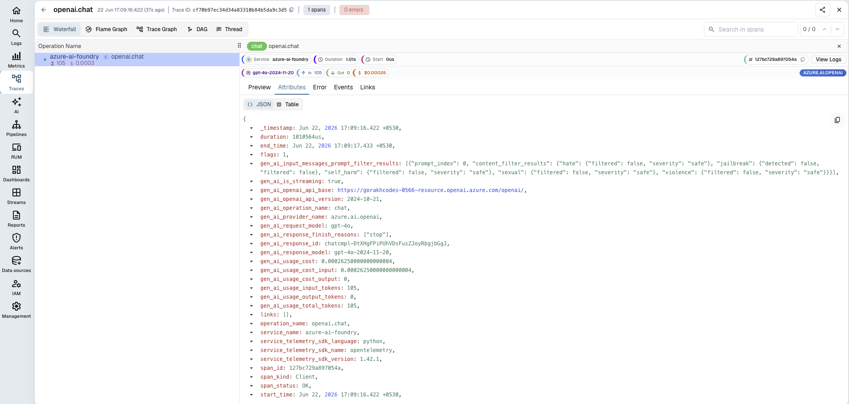
Task: Close the span details panel
Action: tap(839, 46)
